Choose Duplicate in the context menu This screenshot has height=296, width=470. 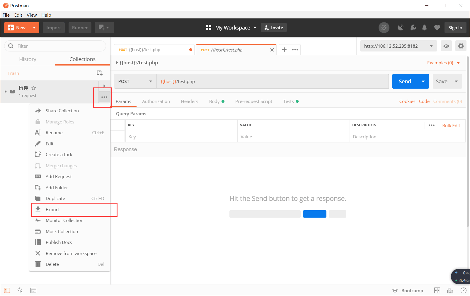point(69,198)
